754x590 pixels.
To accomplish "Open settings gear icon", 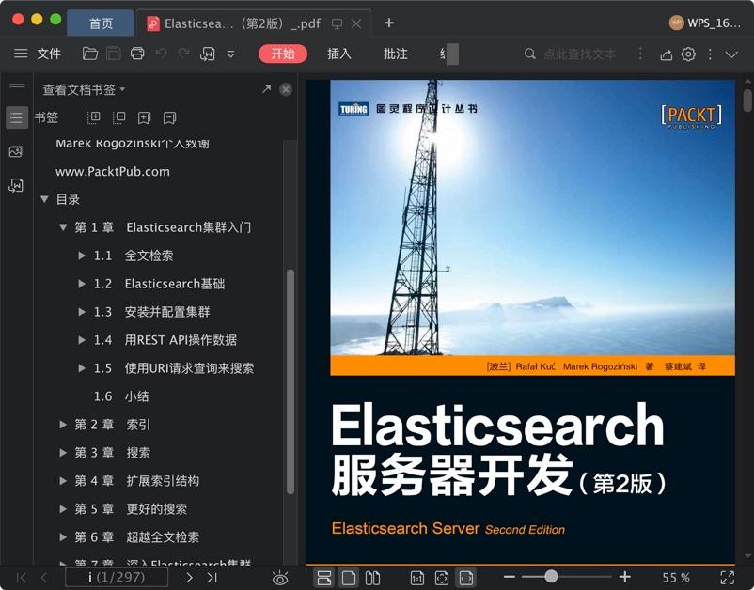I will (688, 54).
